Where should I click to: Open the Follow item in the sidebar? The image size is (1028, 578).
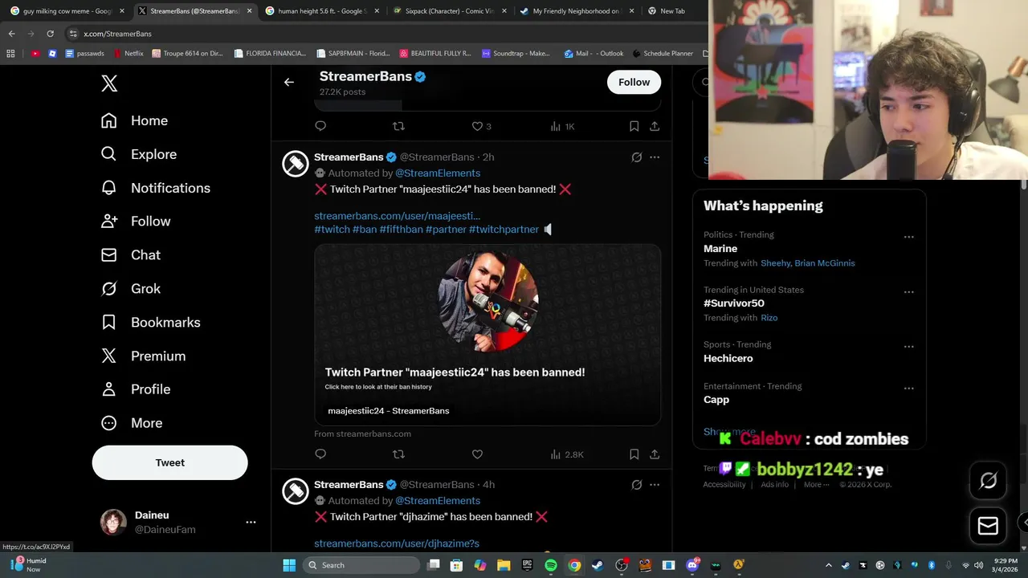(135, 222)
